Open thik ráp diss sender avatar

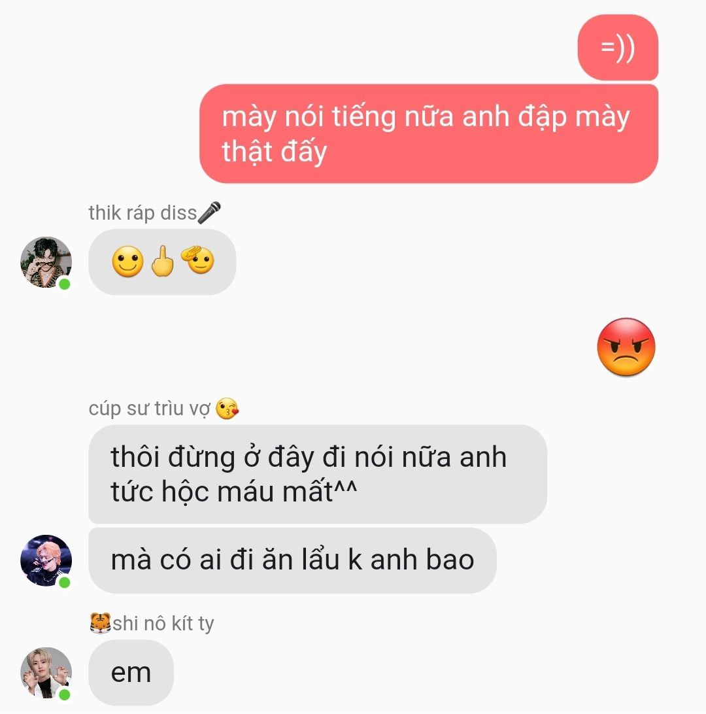tap(46, 262)
